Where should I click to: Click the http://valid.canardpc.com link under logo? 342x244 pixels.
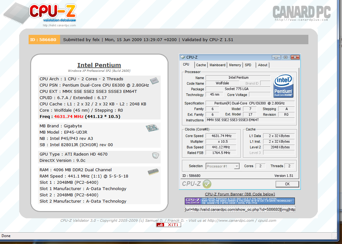pos(59,25)
